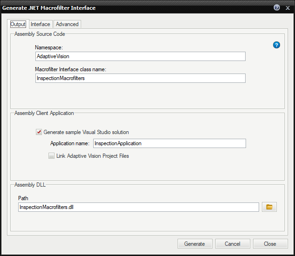Open the Interface tab
The image size is (295, 256).
[41, 24]
